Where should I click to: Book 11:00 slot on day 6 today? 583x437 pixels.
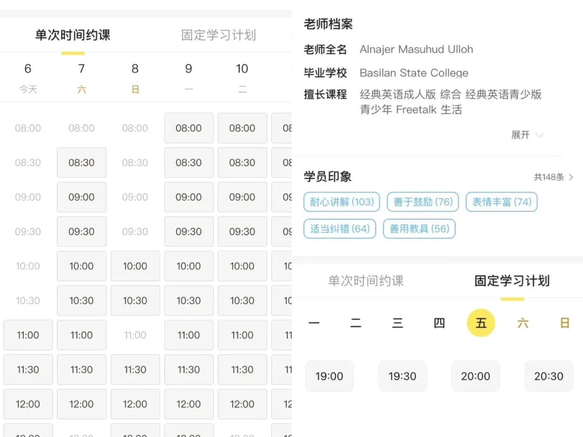pos(28,335)
